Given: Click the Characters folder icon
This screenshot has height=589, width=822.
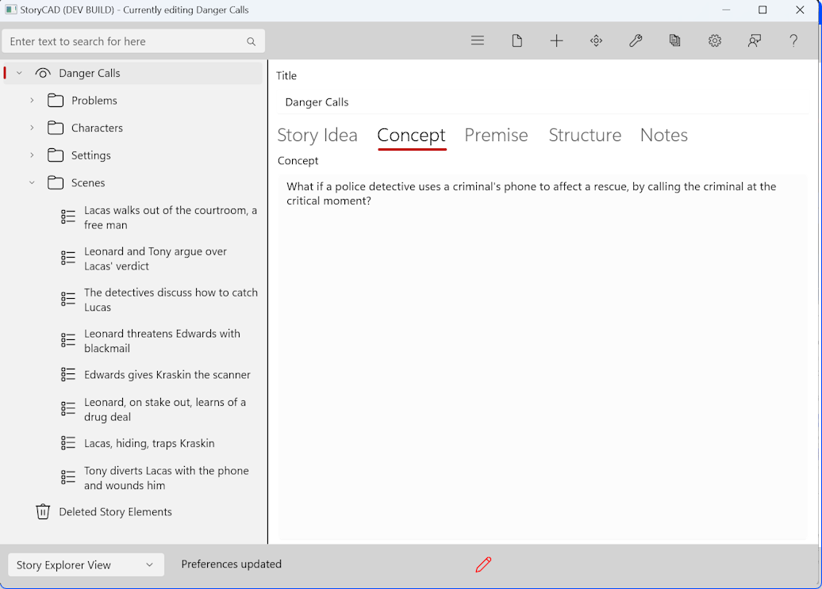Looking at the screenshot, I should tap(56, 128).
